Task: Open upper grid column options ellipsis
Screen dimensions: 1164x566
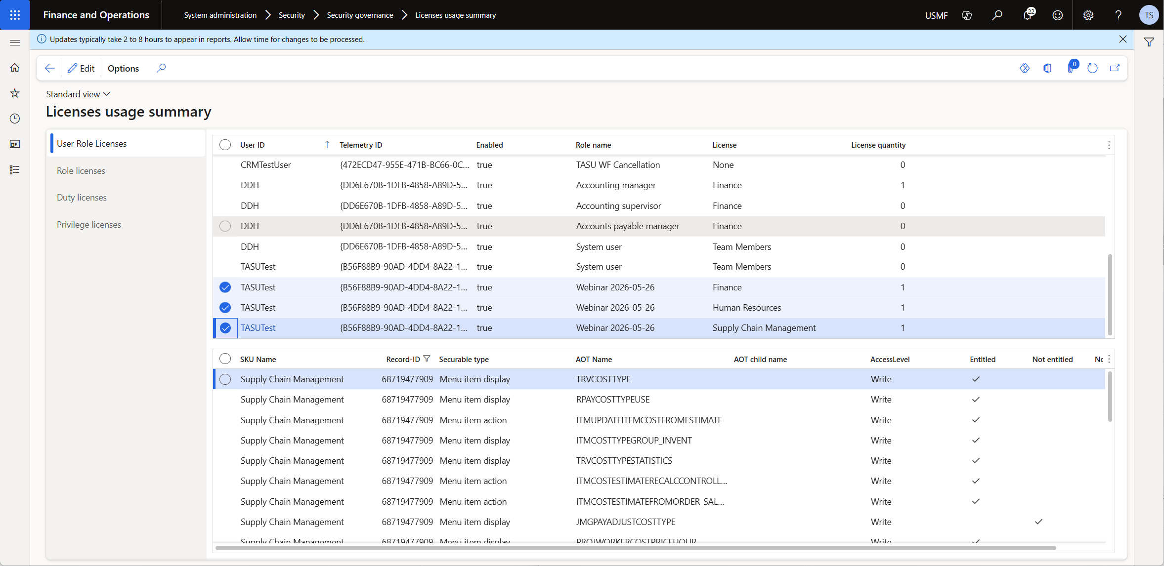Action: click(x=1109, y=145)
